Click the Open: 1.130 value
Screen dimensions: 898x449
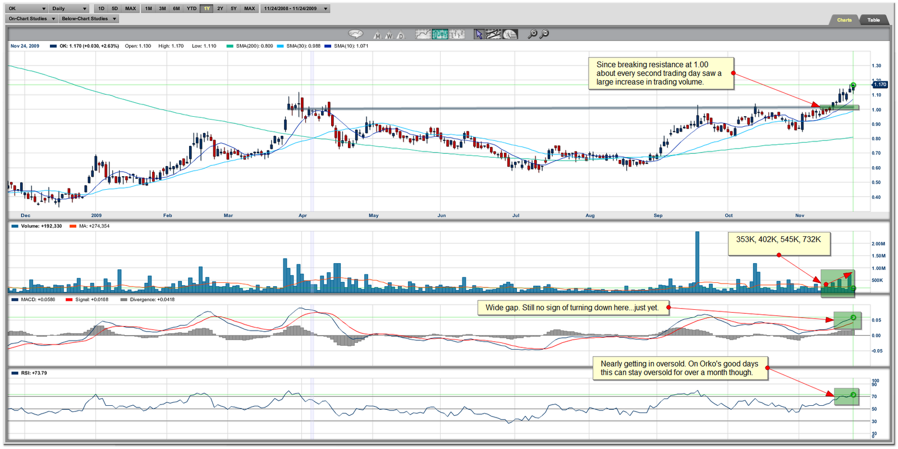[x=138, y=46]
